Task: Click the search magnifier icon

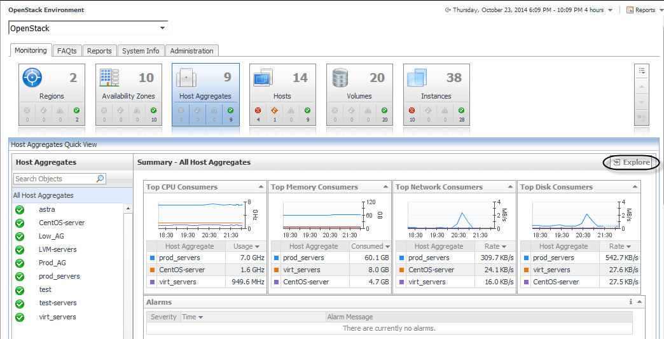Action: [100, 179]
